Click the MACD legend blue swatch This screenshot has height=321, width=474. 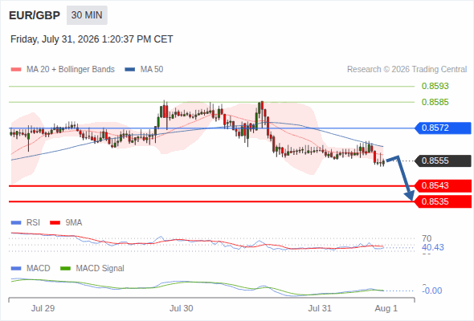[16, 269]
